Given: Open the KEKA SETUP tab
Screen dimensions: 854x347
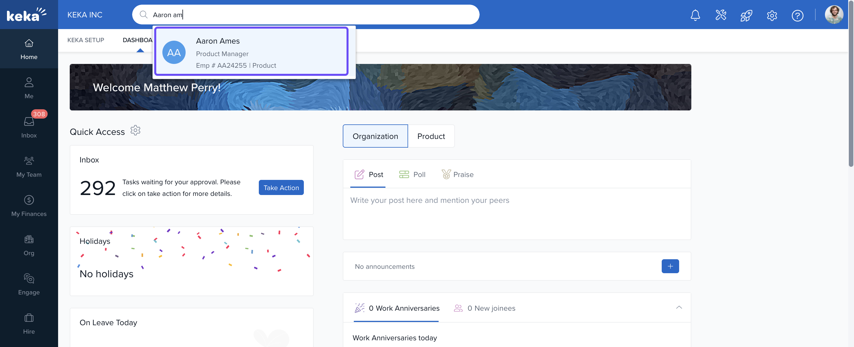Looking at the screenshot, I should [85, 40].
